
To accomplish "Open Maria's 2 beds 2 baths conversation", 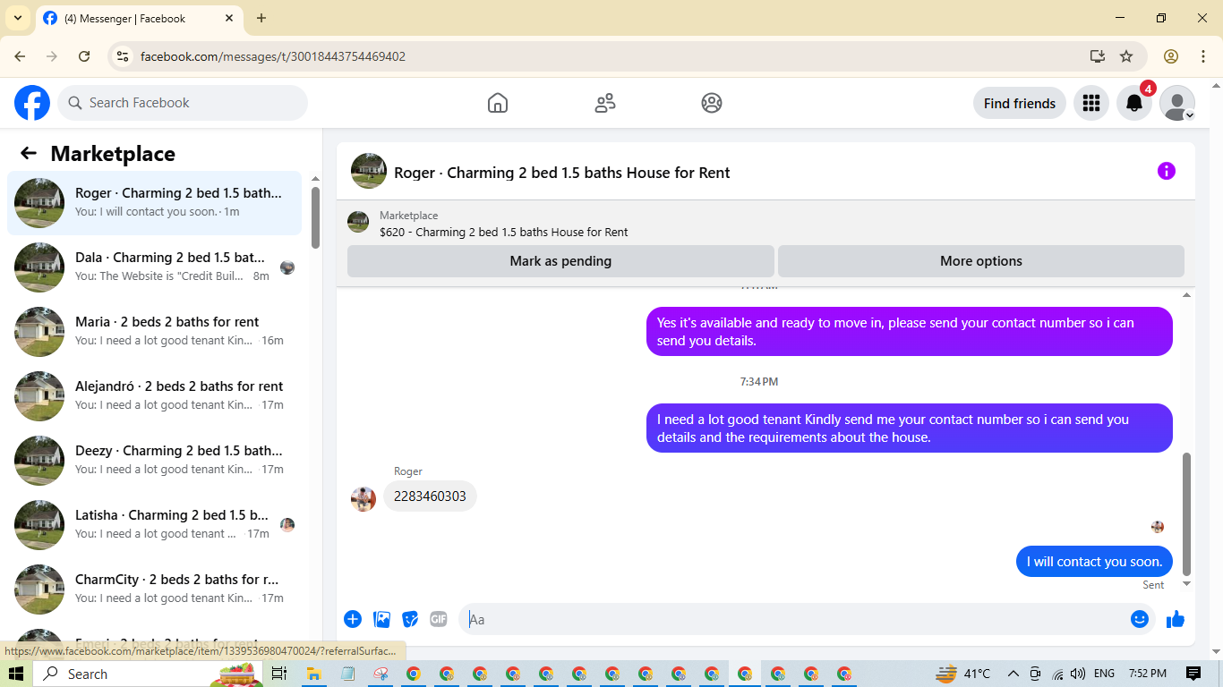I will [154, 332].
